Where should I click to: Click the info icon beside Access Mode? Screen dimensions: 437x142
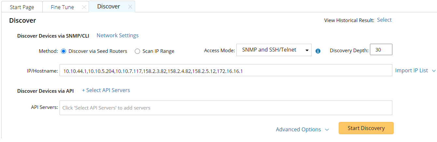pos(318,51)
